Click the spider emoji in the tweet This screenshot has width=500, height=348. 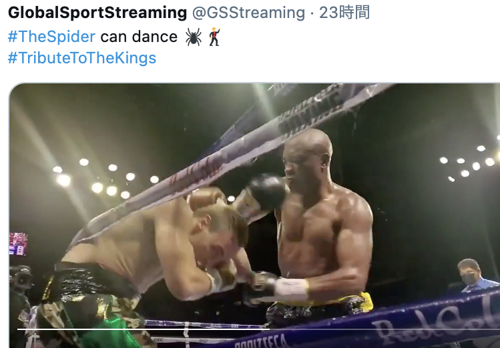(x=193, y=37)
